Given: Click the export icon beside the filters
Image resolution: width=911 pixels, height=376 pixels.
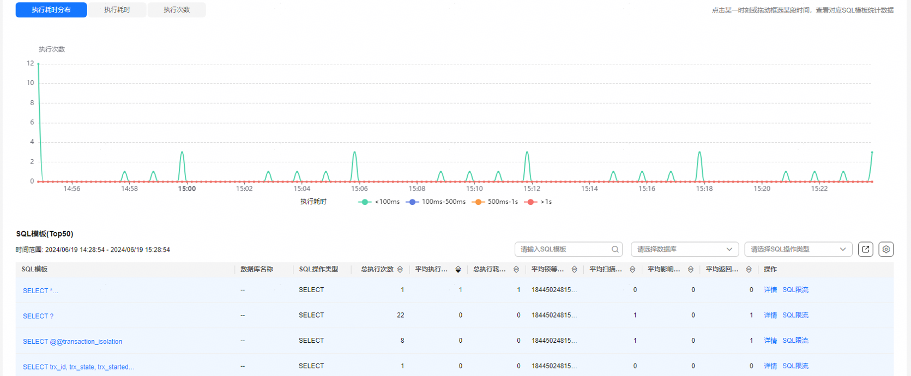Looking at the screenshot, I should pyautogui.click(x=865, y=249).
